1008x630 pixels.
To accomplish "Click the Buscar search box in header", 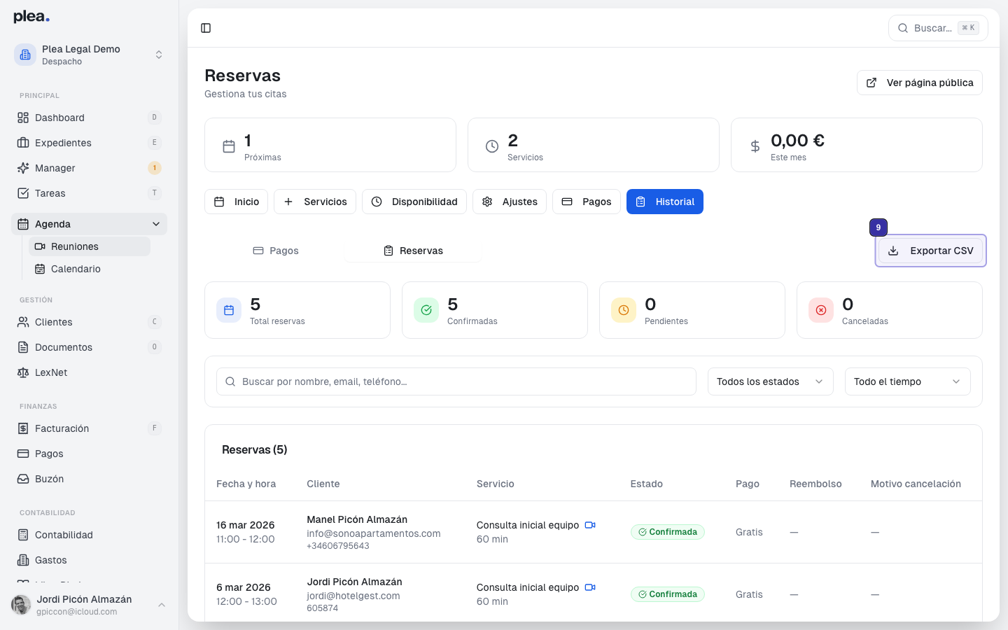I will pyautogui.click(x=938, y=28).
